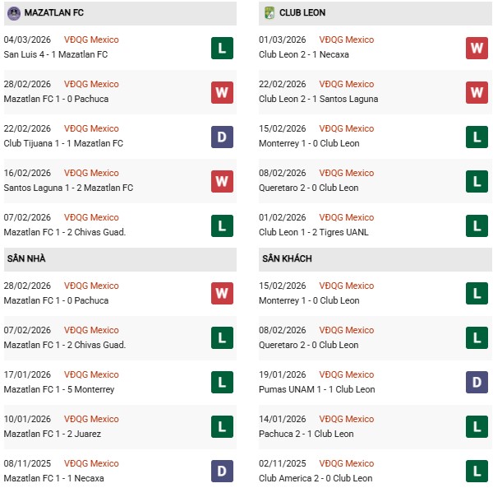Click L badge for Mazatlan FC 1-5 Monterrey
493x488 pixels.
point(222,383)
